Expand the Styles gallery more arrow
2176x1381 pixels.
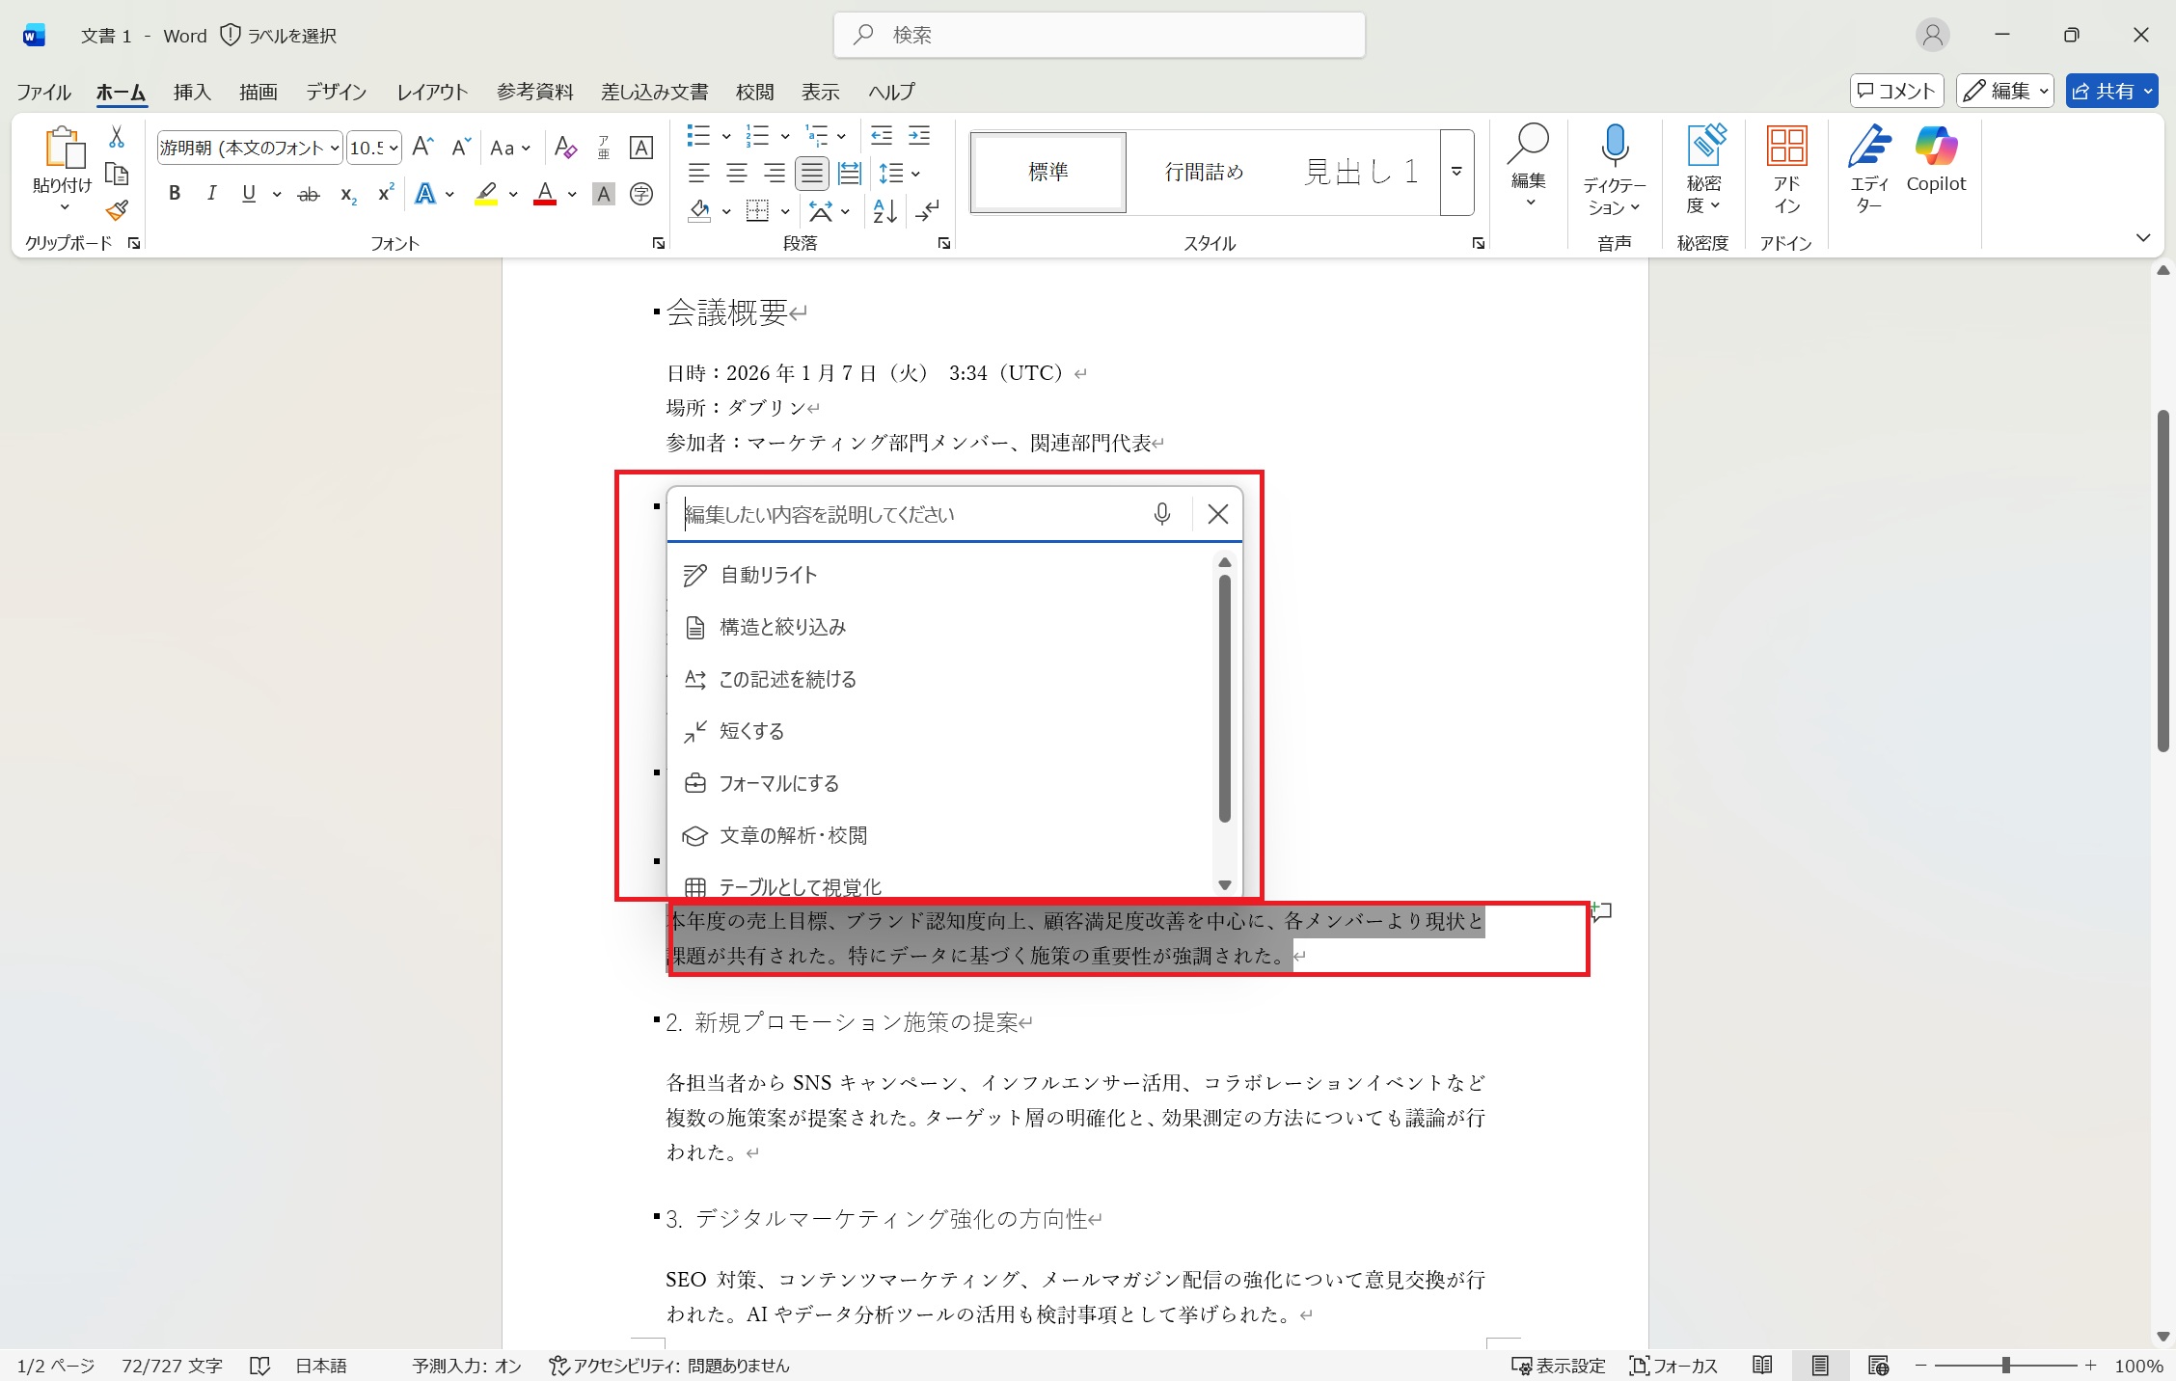tap(1456, 173)
